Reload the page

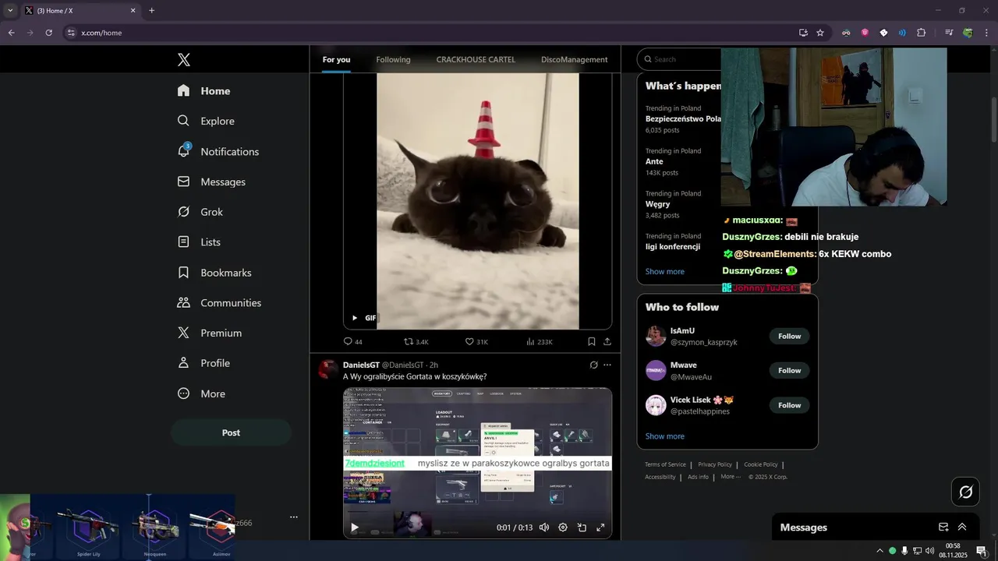[48, 33]
